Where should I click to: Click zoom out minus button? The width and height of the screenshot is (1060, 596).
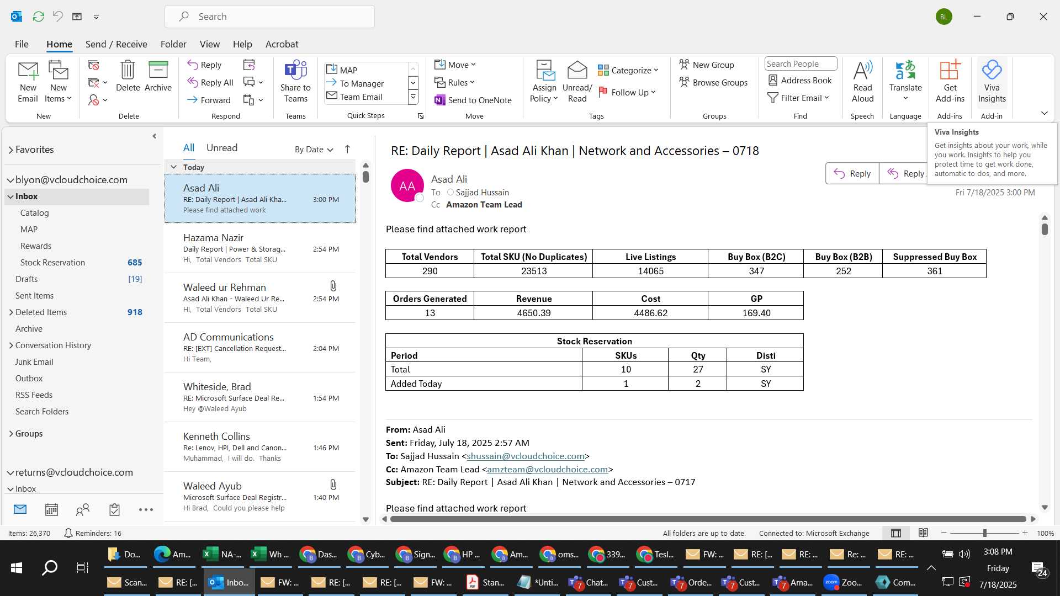944,533
